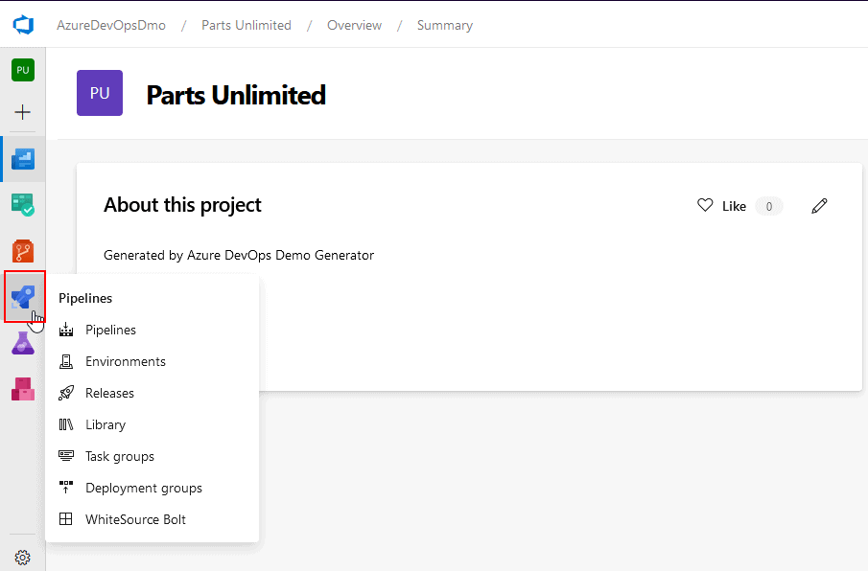Open Artifacts from the sidebar
The height and width of the screenshot is (571, 868).
(x=22, y=388)
